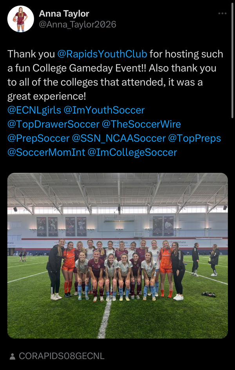Open the @TopPreps mention
Screen dimensions: 235x370
point(194,138)
